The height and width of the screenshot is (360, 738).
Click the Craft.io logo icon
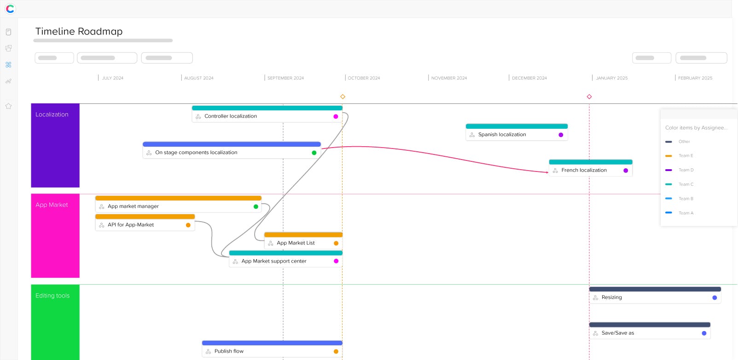click(10, 9)
